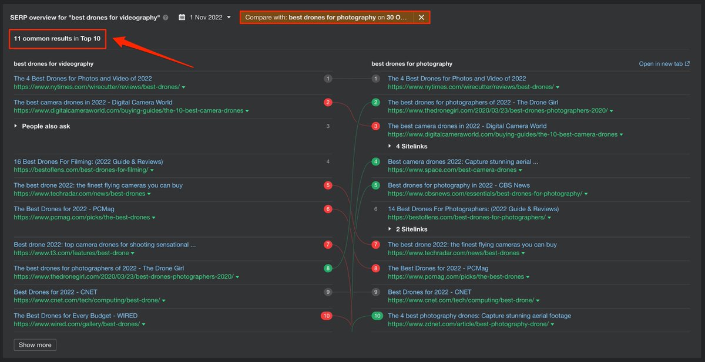Screen dimensions: 705x362
Task: Open right nytimes.com URL dropdown arrow
Action: pyautogui.click(x=558, y=87)
